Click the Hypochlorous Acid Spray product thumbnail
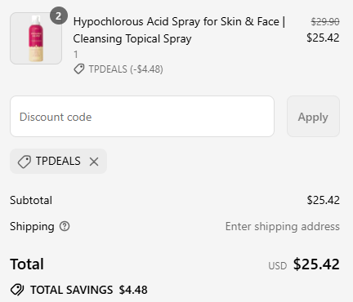The height and width of the screenshot is (302, 353). [36, 38]
